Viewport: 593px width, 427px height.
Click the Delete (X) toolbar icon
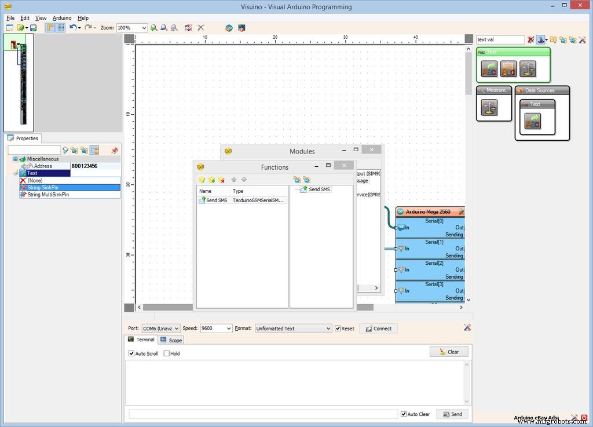click(x=201, y=28)
